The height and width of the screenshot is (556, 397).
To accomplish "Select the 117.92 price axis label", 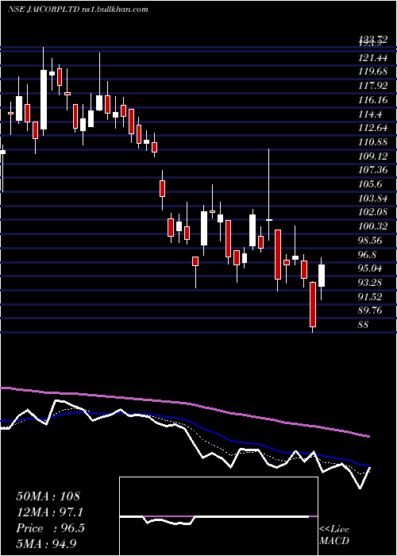I will pos(372,86).
